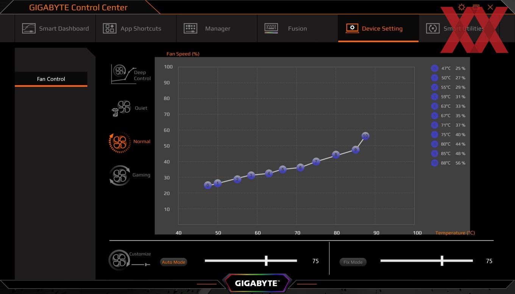This screenshot has width=515, height=294.
Task: Click legend dot for 85°C 48%
Action: click(434, 153)
